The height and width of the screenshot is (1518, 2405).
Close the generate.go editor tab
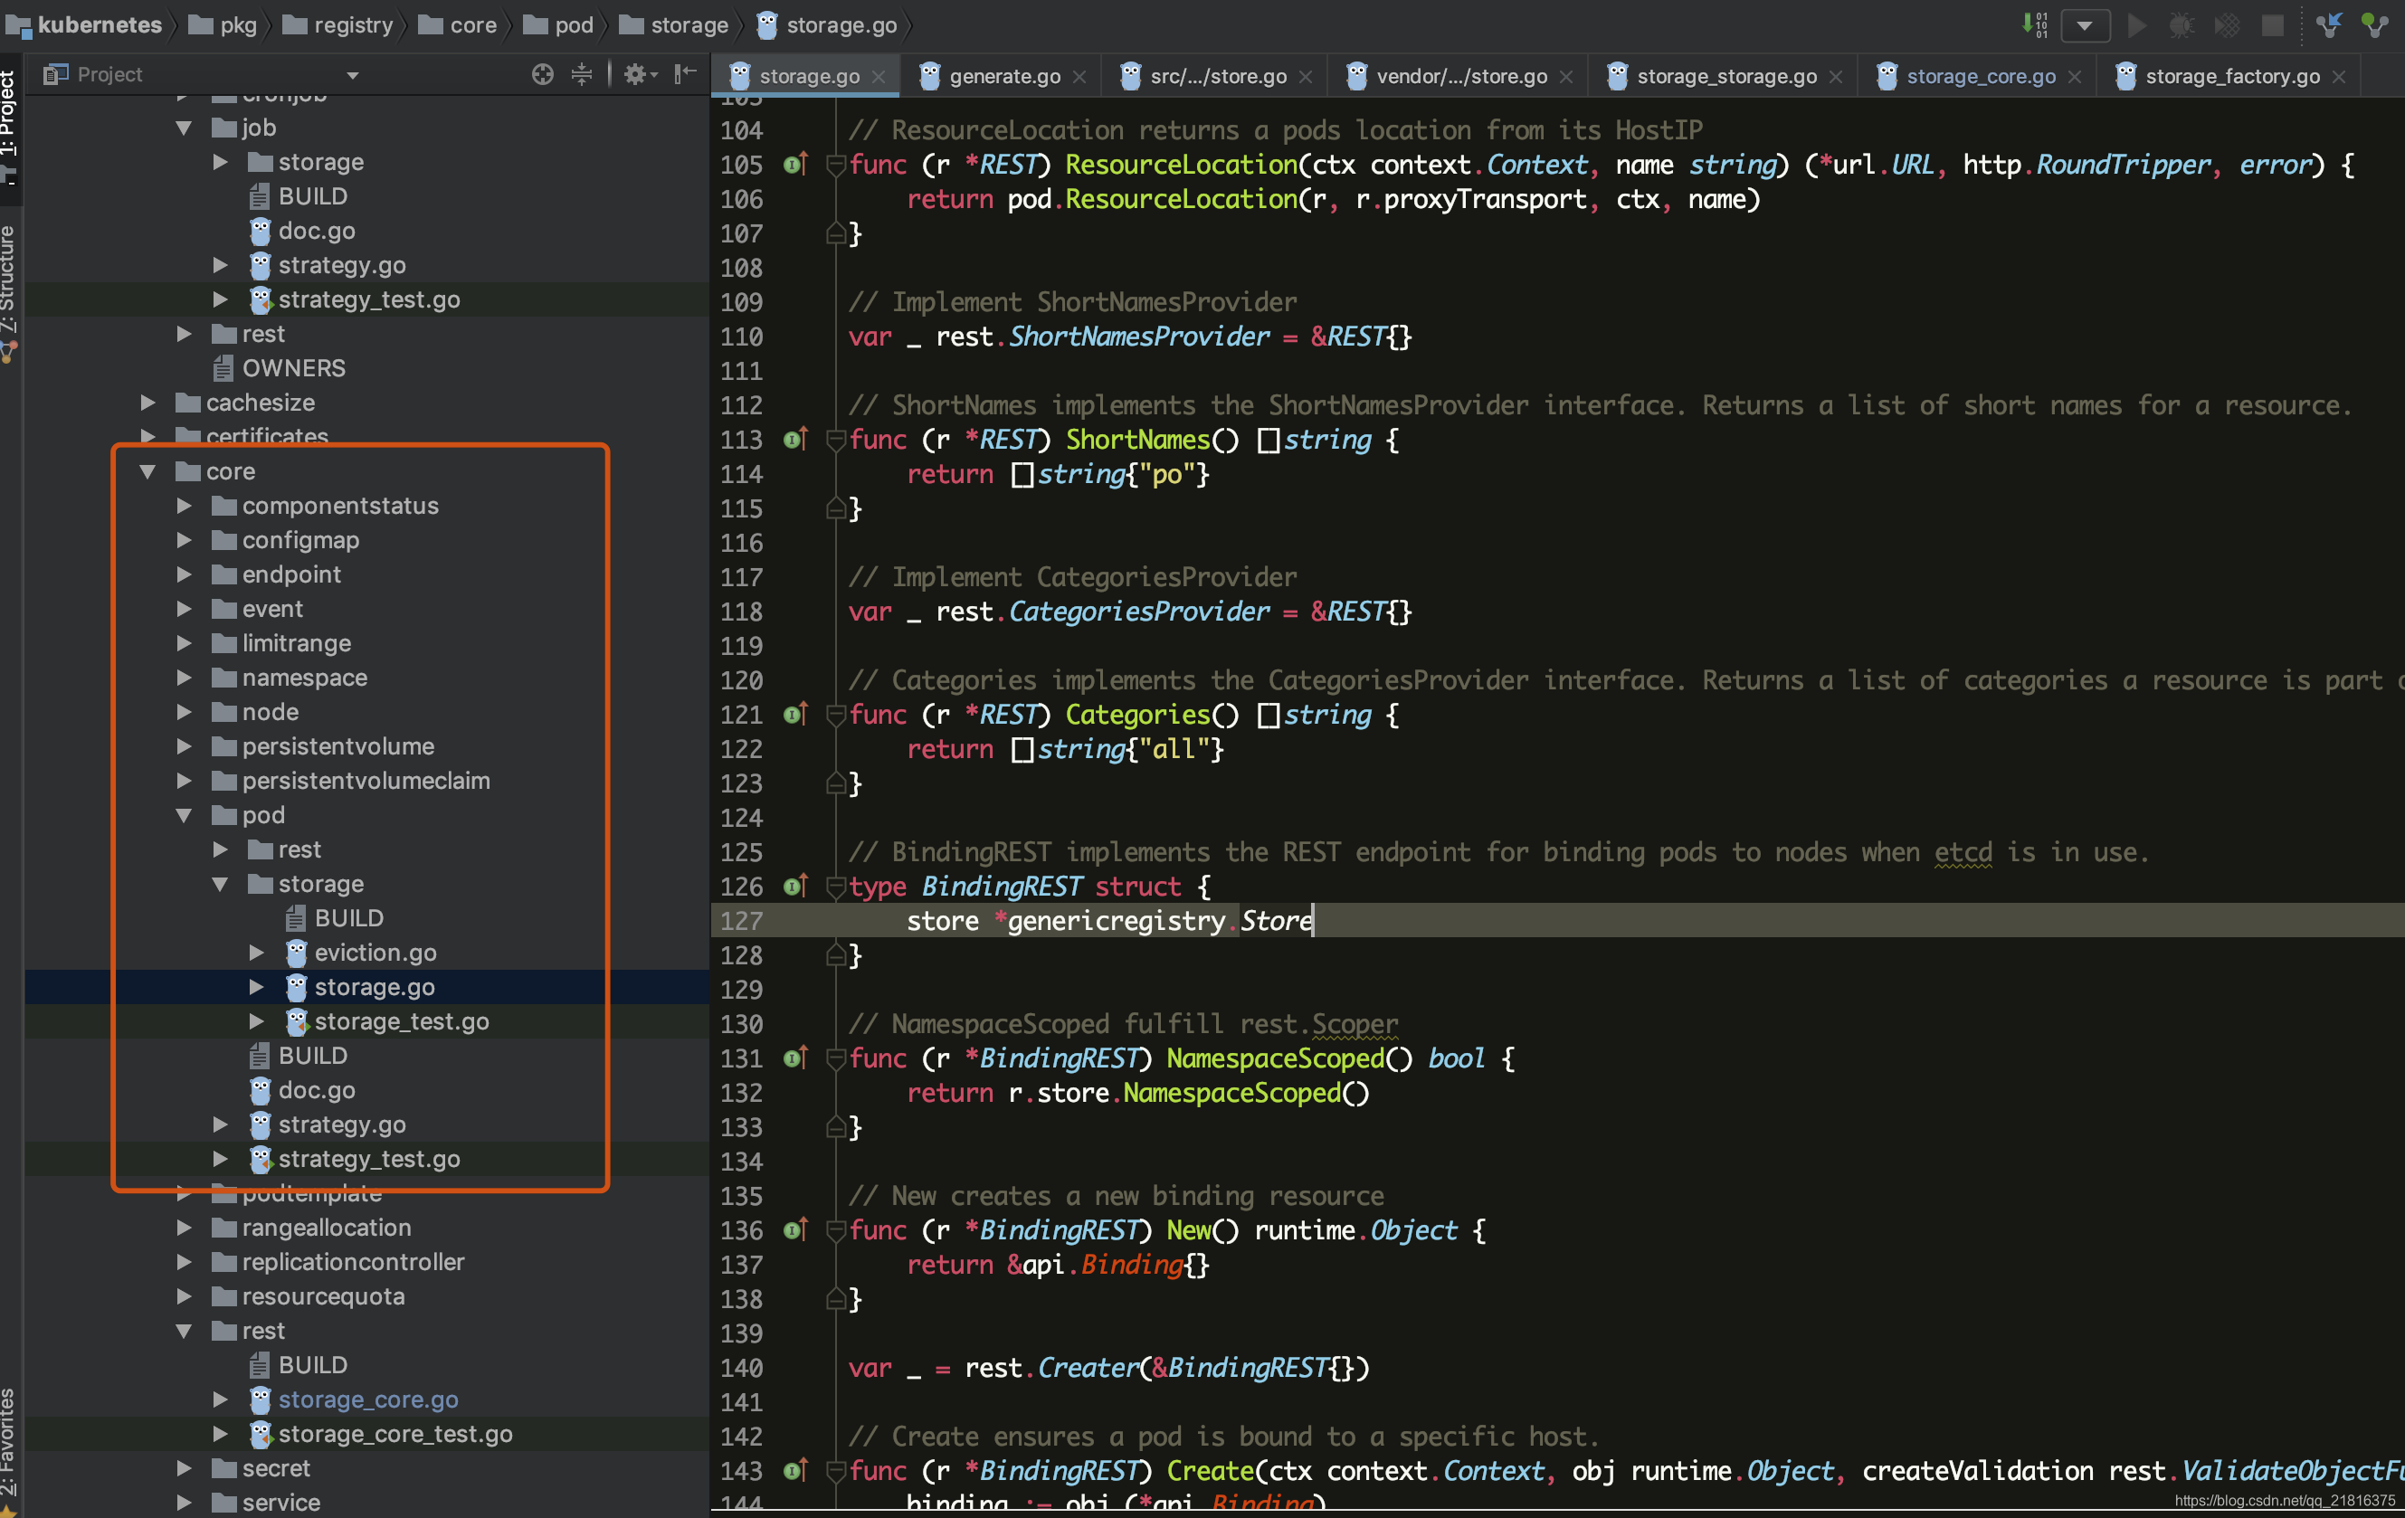(1079, 77)
